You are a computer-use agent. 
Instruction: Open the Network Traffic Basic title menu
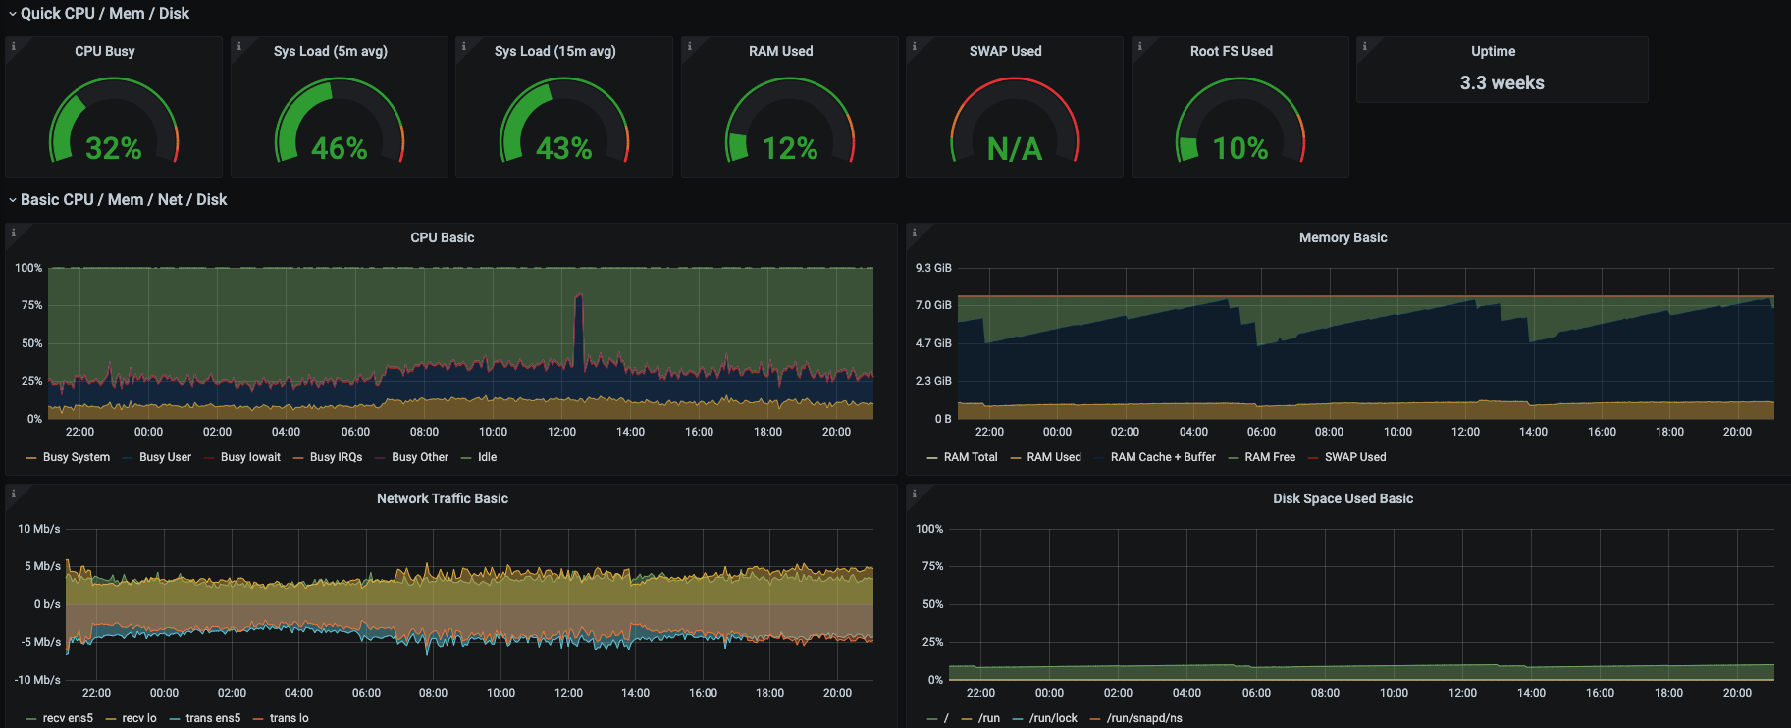pos(443,498)
